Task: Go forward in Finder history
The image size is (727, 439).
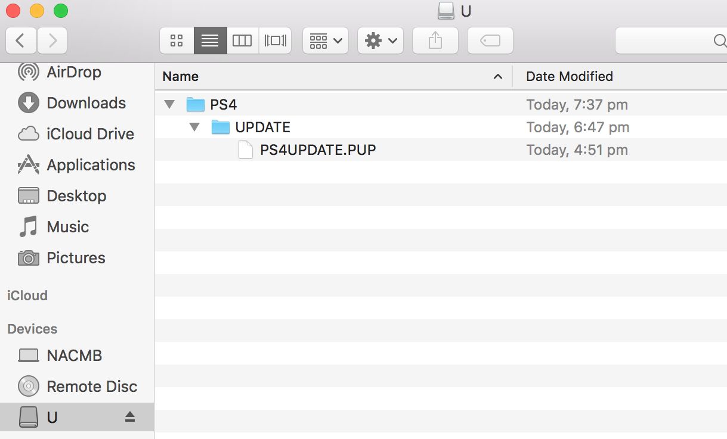Action: coord(52,41)
